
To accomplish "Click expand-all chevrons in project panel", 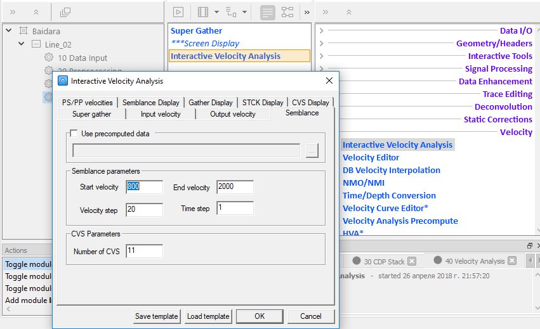I will tap(13, 13).
